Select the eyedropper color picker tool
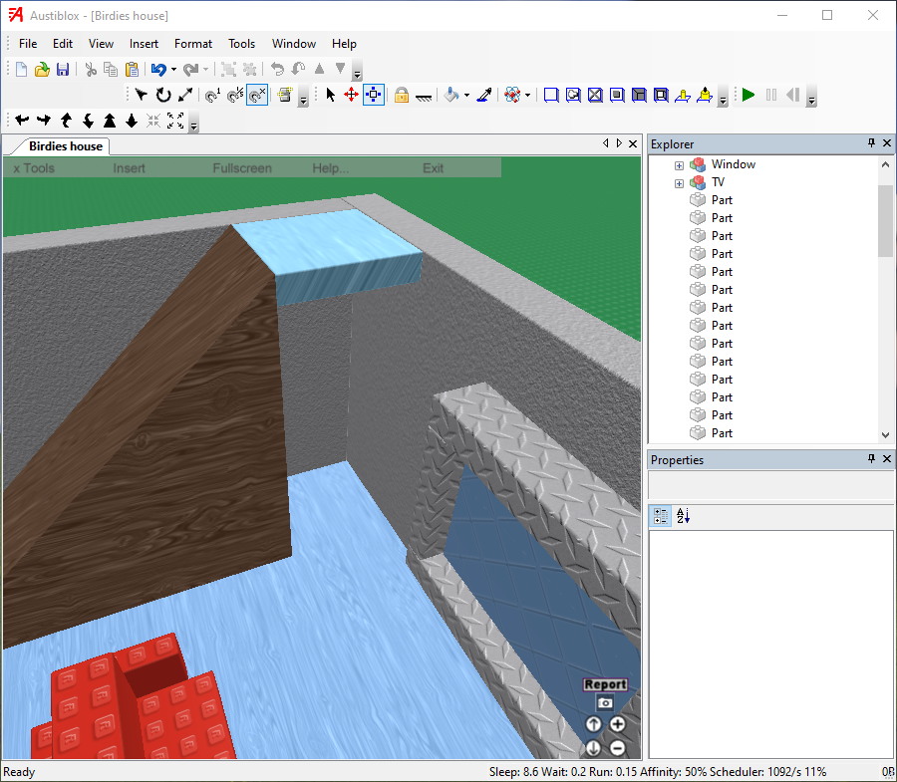 coord(484,95)
